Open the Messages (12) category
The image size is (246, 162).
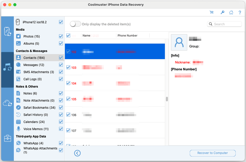click(39, 65)
